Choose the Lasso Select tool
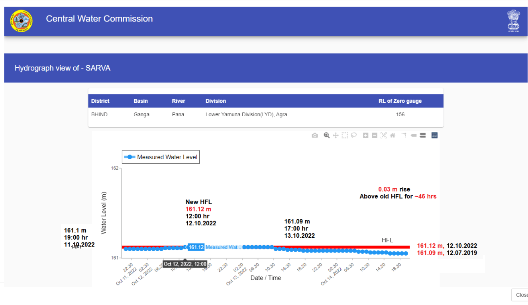This screenshot has height=305, width=528. point(353,135)
